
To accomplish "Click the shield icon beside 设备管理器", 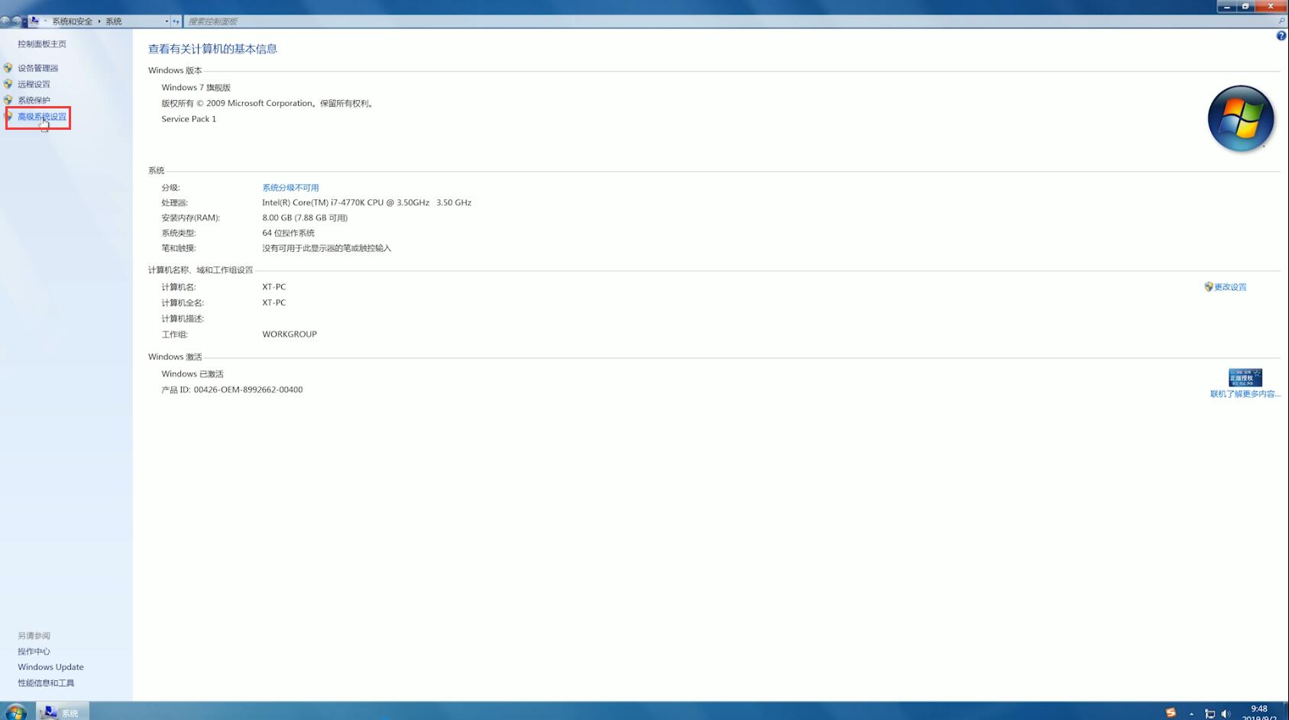I will (8, 68).
